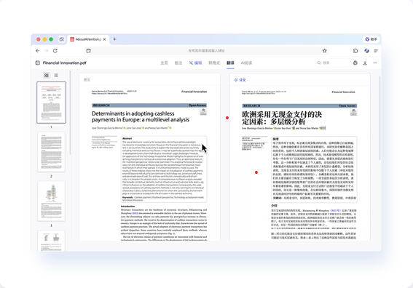Screen dimensions: 413x288
Task: Open the 助手 assistant button
Action: click(371, 39)
